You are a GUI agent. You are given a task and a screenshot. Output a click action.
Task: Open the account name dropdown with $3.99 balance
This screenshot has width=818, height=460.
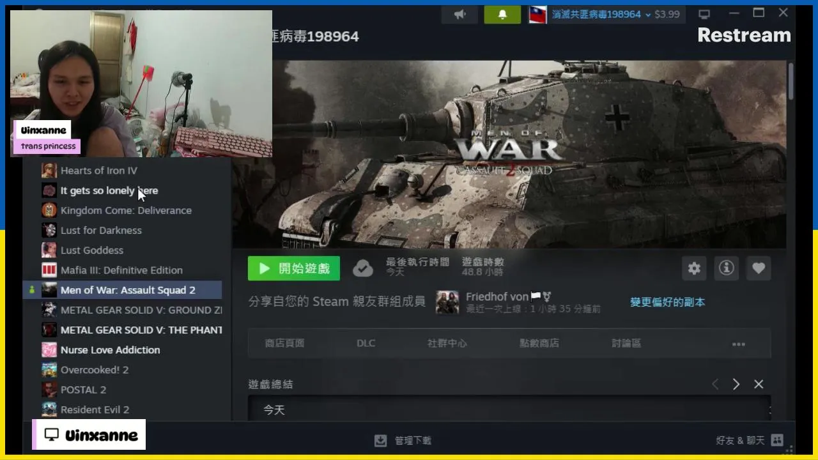pos(601,14)
